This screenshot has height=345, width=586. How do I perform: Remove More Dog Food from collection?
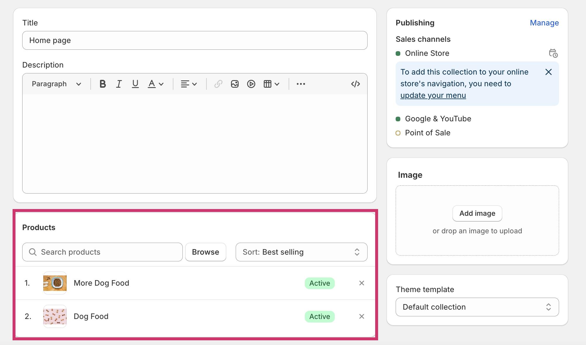pos(361,283)
